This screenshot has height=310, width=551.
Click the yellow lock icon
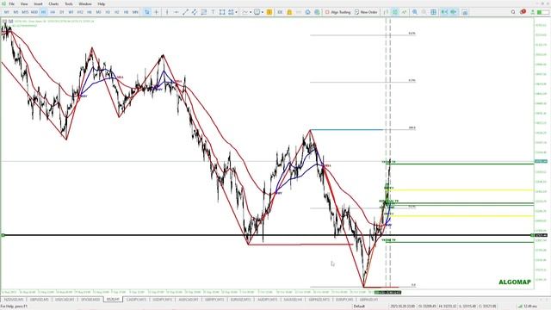click(x=289, y=12)
